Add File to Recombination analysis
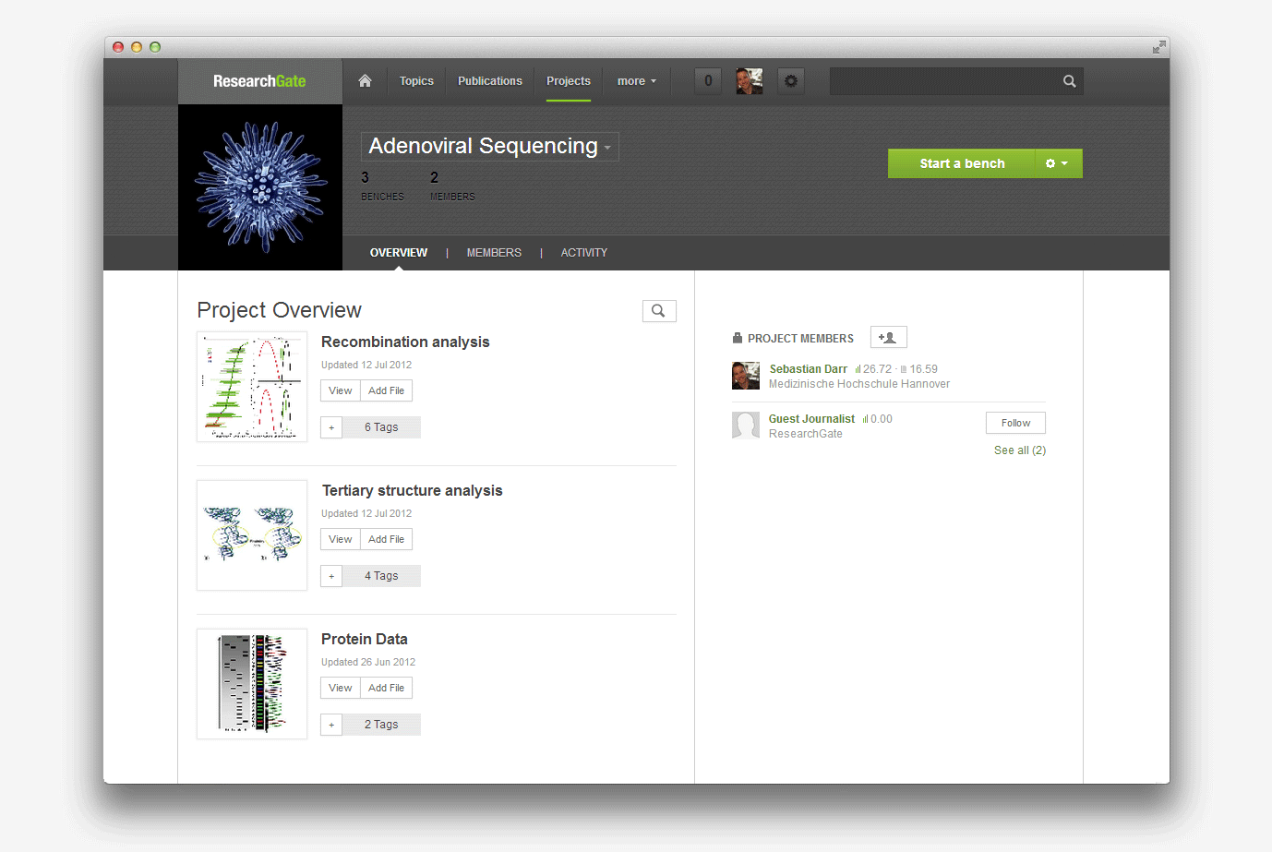 (386, 390)
